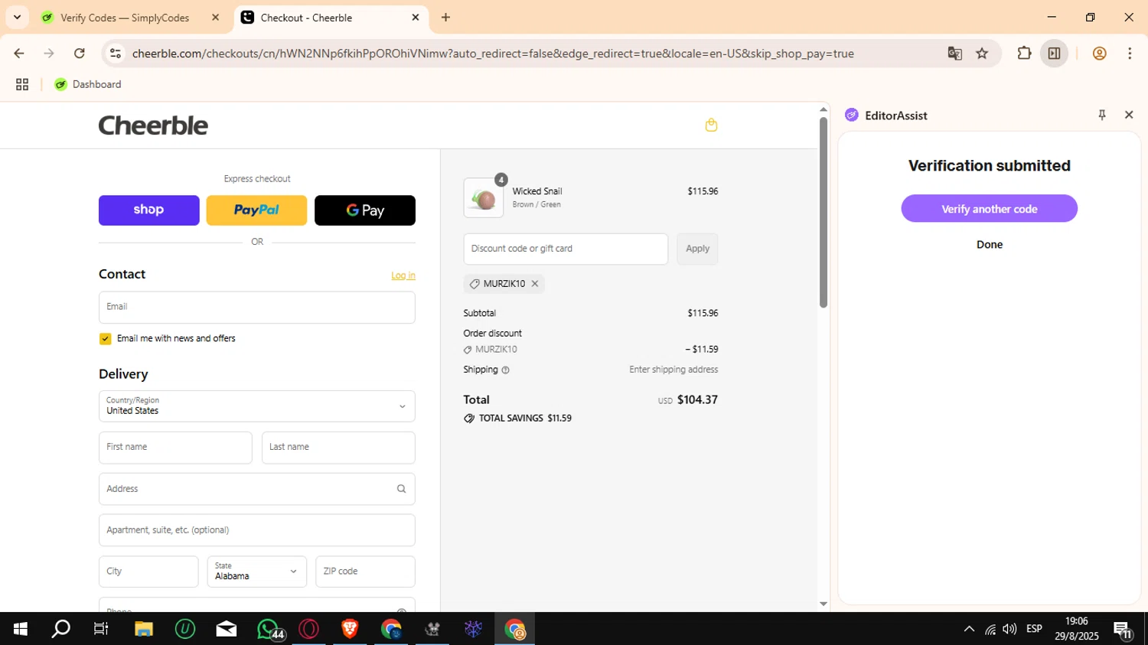Open Chrome profile avatar
1148x645 pixels.
click(1099, 54)
